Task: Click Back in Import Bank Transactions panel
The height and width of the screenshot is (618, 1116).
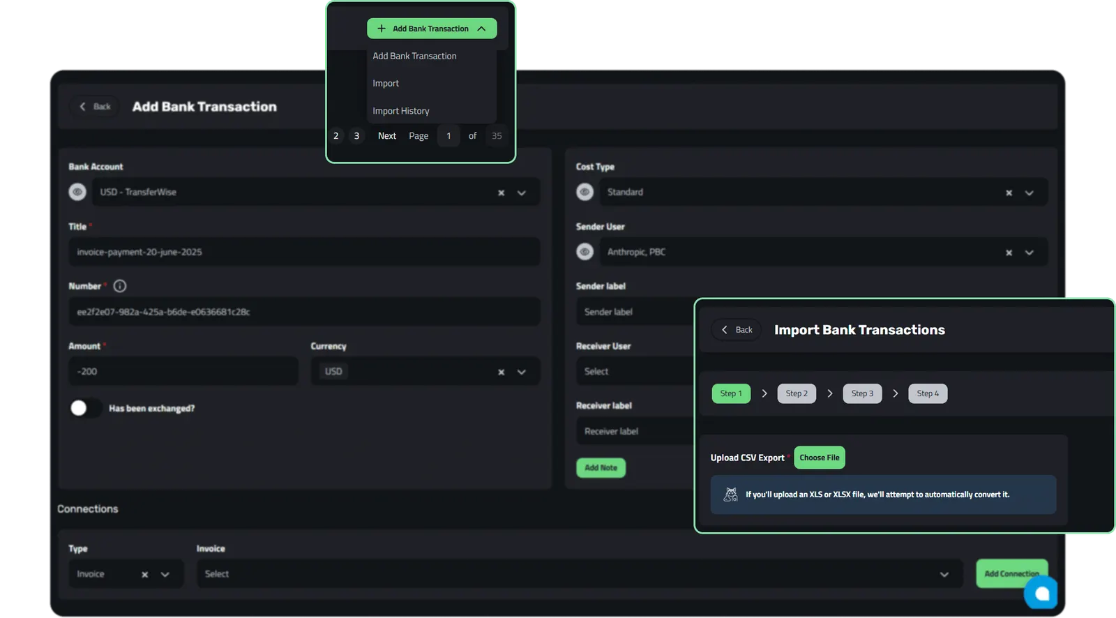Action: pos(737,330)
